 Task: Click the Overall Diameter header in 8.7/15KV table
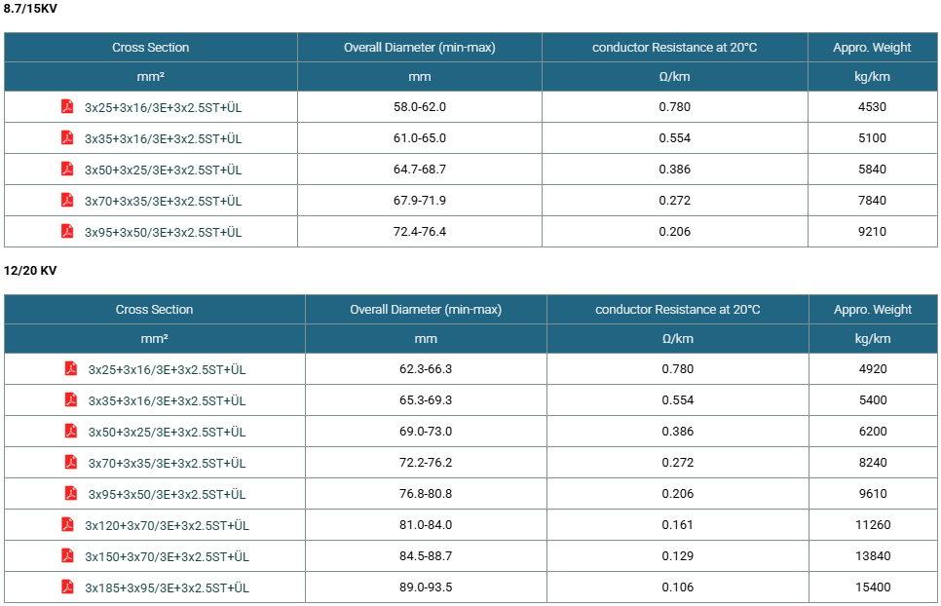click(420, 48)
